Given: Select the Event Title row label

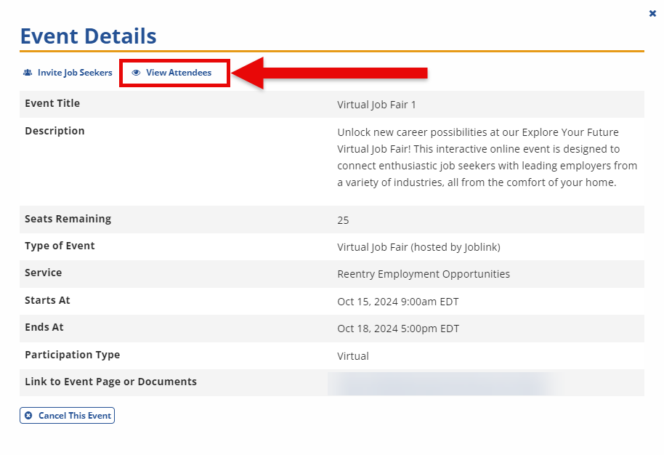Looking at the screenshot, I should (52, 104).
